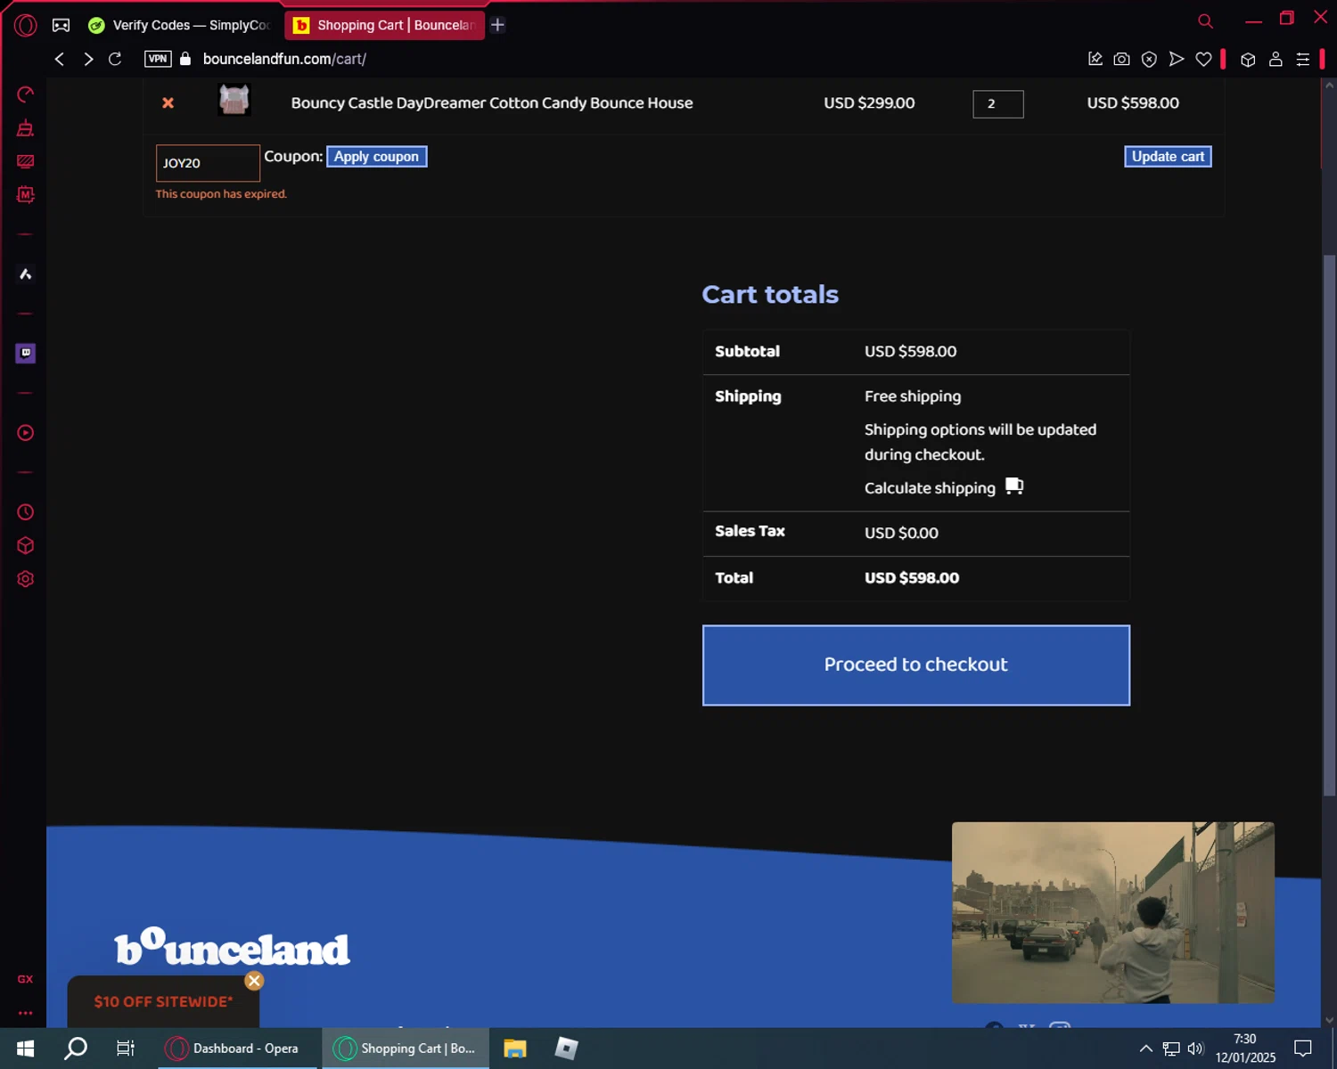The image size is (1337, 1069).
Task: Apply the coupon code
Action: click(376, 157)
